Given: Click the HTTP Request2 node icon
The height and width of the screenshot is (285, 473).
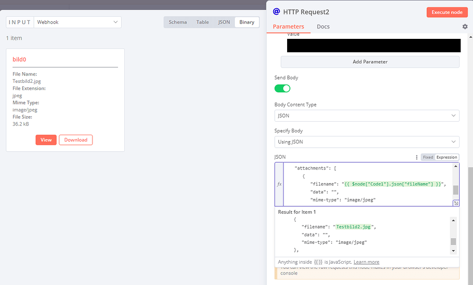Looking at the screenshot, I should pos(277,12).
